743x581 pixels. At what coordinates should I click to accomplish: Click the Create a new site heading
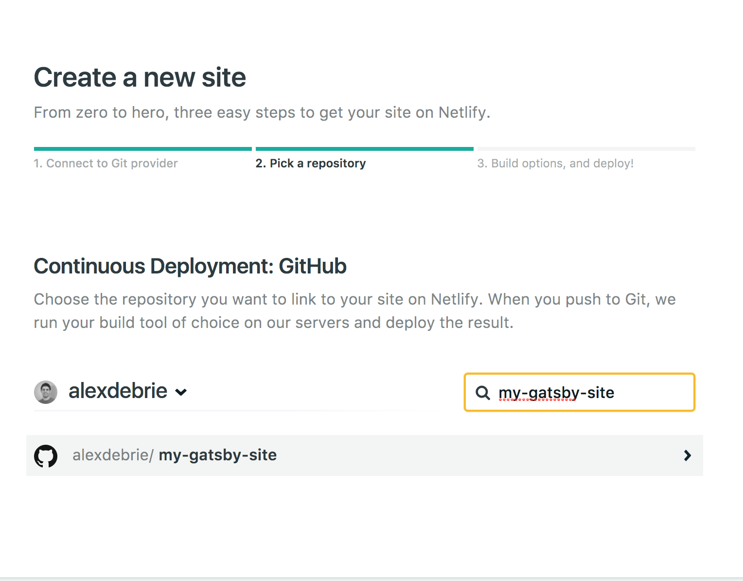tap(140, 77)
